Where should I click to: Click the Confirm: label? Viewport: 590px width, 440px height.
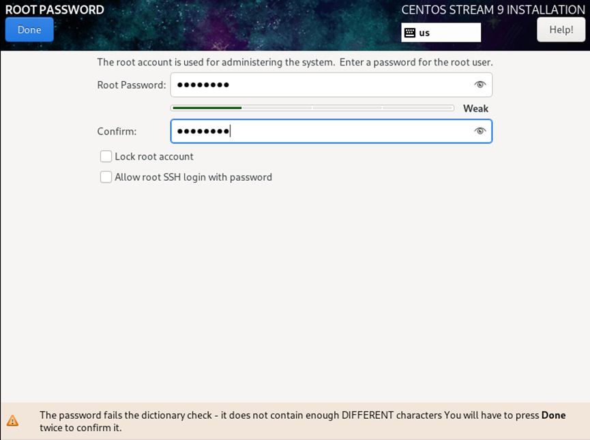[117, 132]
